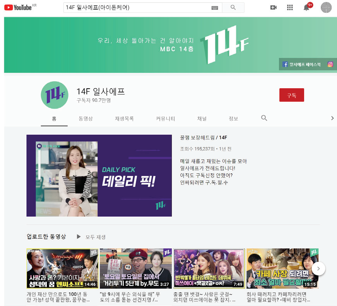
Task: Click the 14F channel banner image
Action: click(170, 45)
